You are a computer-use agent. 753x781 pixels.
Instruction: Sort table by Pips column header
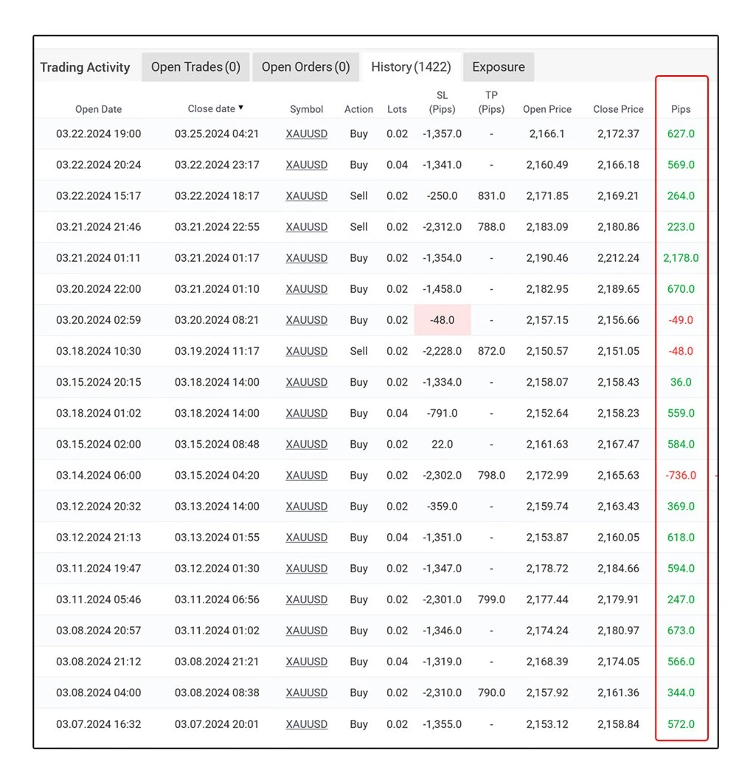[681, 109]
